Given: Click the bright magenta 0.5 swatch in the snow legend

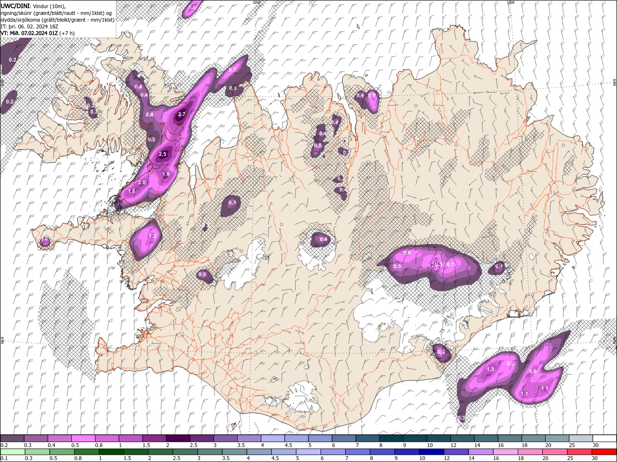Looking at the screenshot, I should point(83,437).
